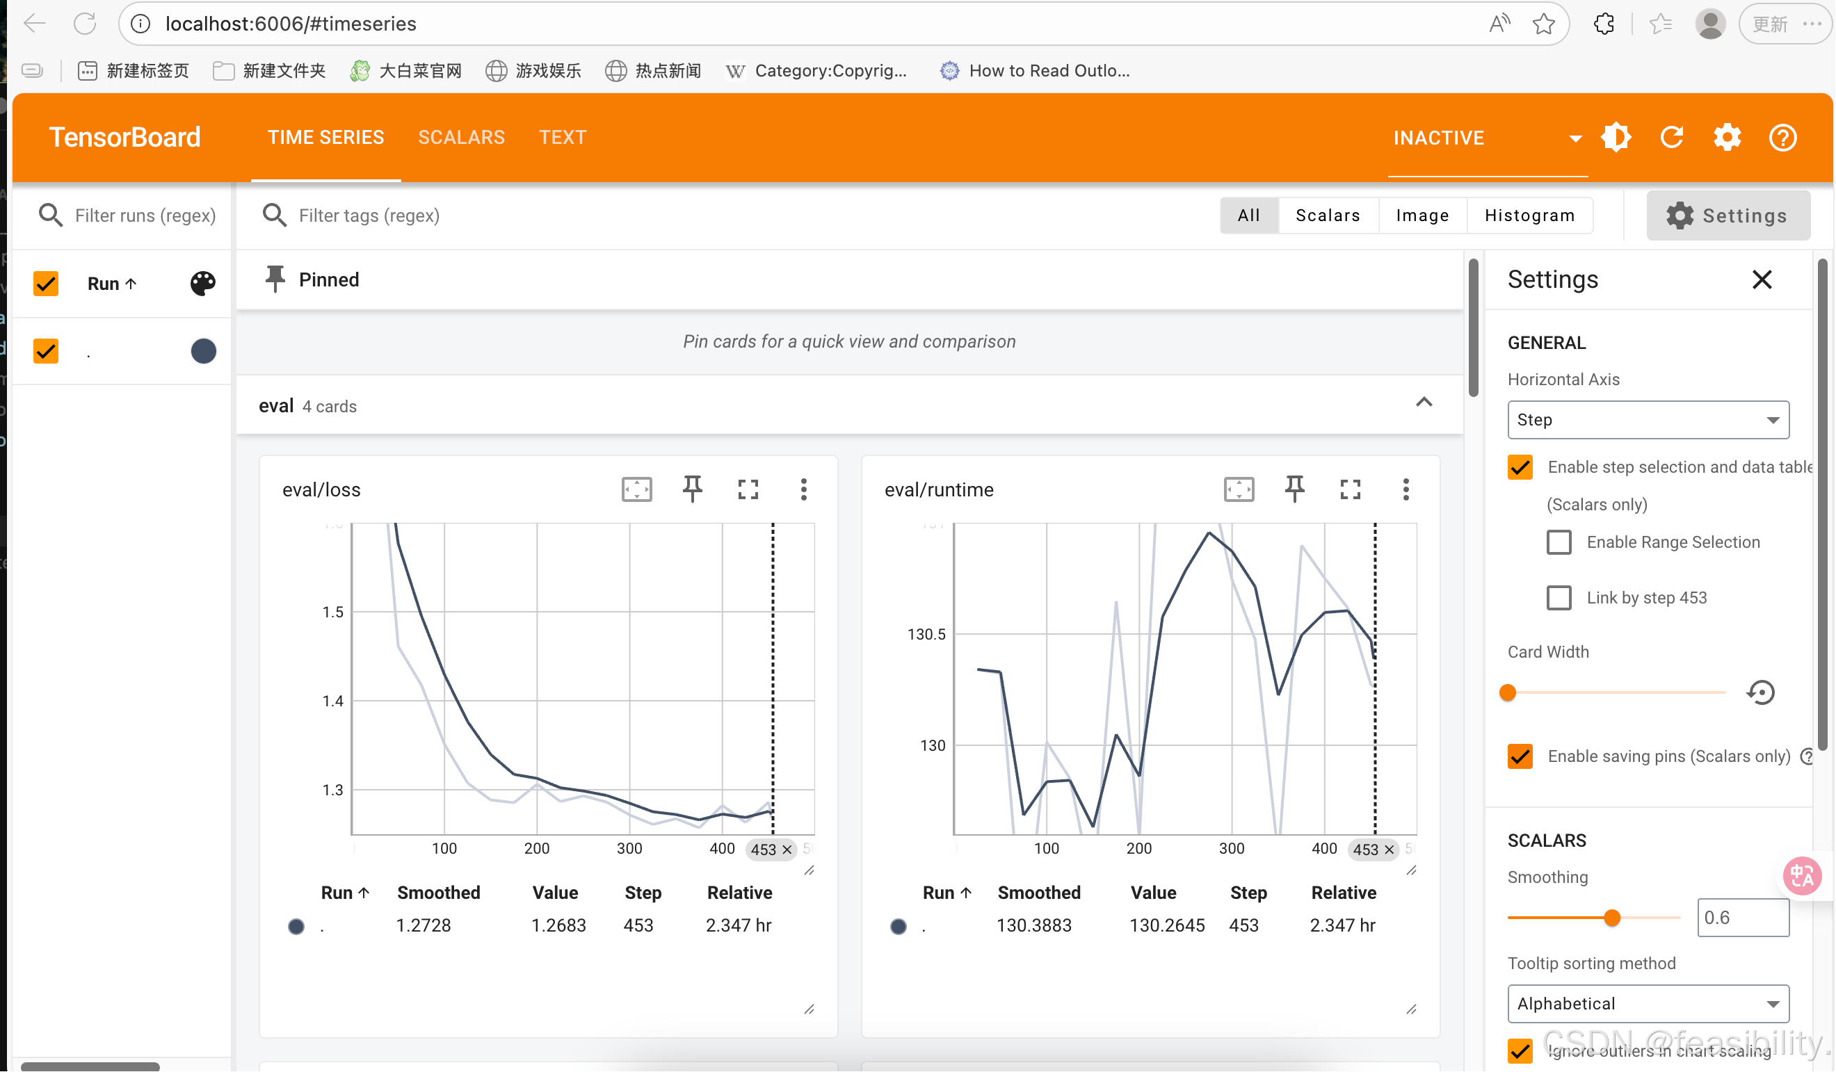This screenshot has width=1836, height=1072.
Task: Switch to the SCALARS tab
Action: coord(461,138)
